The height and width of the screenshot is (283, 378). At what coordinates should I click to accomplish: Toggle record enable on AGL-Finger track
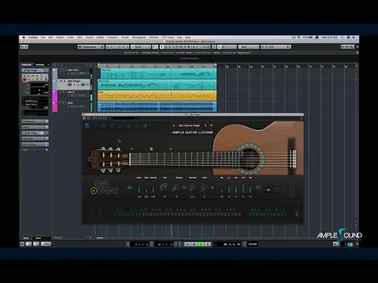[70, 85]
